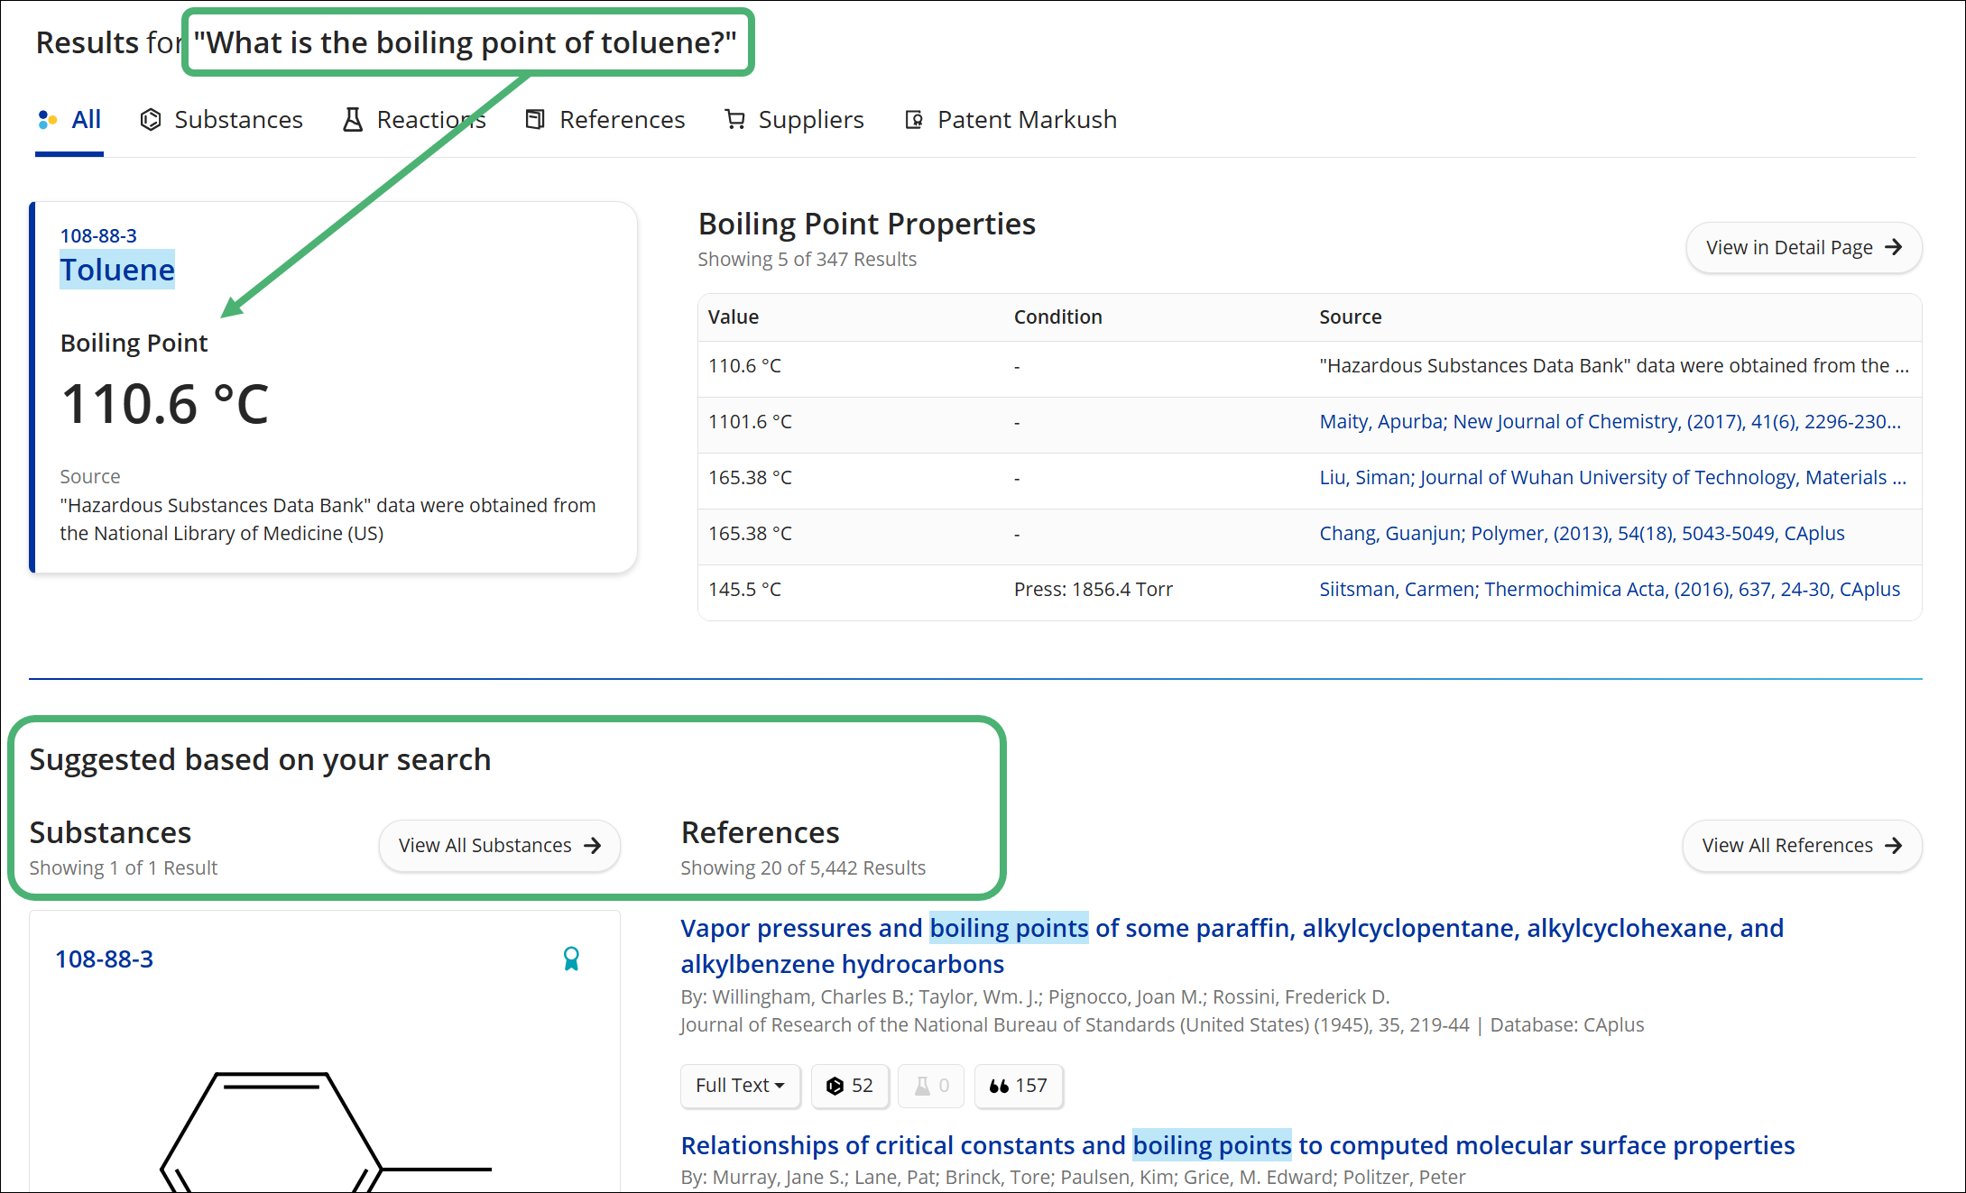This screenshot has height=1193, width=1966.
Task: Click the Suppliers cart icon
Action: [735, 120]
